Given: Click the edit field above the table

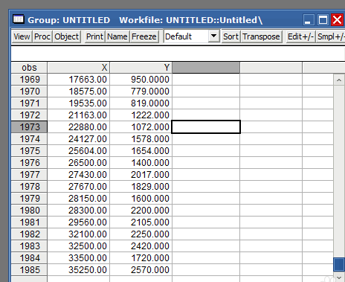Looking at the screenshot, I should pyautogui.click(x=178, y=54).
